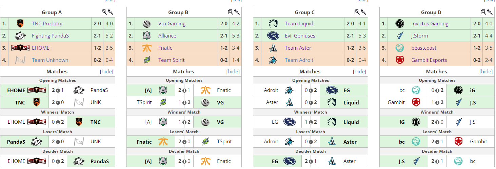The image size is (496, 169).
Task: Open Fighting PandaS team link
Action: pyautogui.click(x=50, y=36)
